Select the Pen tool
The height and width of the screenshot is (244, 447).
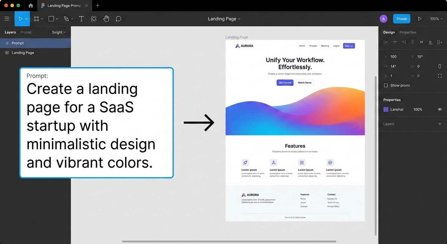pyautogui.click(x=66, y=18)
